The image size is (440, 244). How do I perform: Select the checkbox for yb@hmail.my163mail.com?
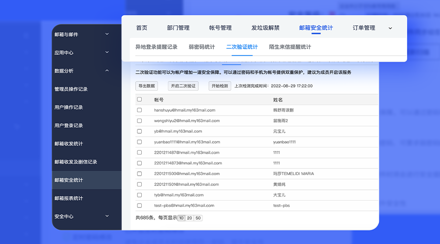coord(139,131)
